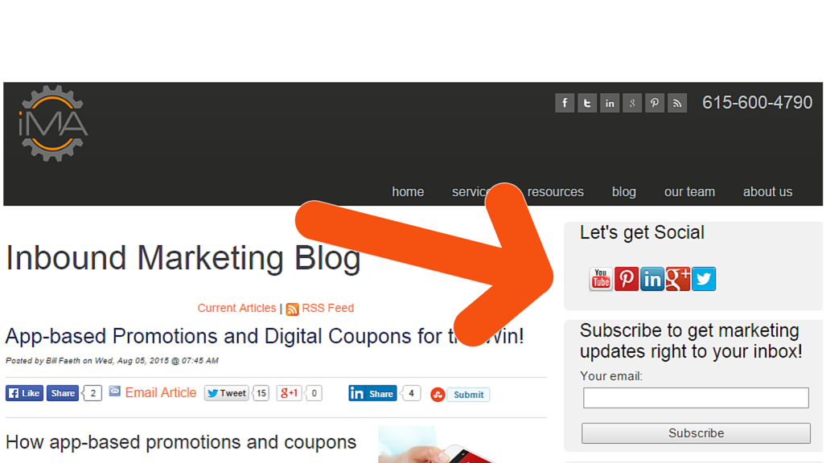Click the header LinkedIn icon
The image size is (826, 463).
point(610,103)
